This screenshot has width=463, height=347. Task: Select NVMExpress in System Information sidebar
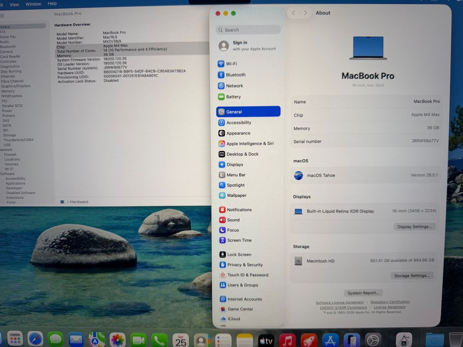tap(12, 96)
